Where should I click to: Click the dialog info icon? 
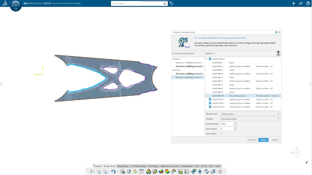(276, 32)
